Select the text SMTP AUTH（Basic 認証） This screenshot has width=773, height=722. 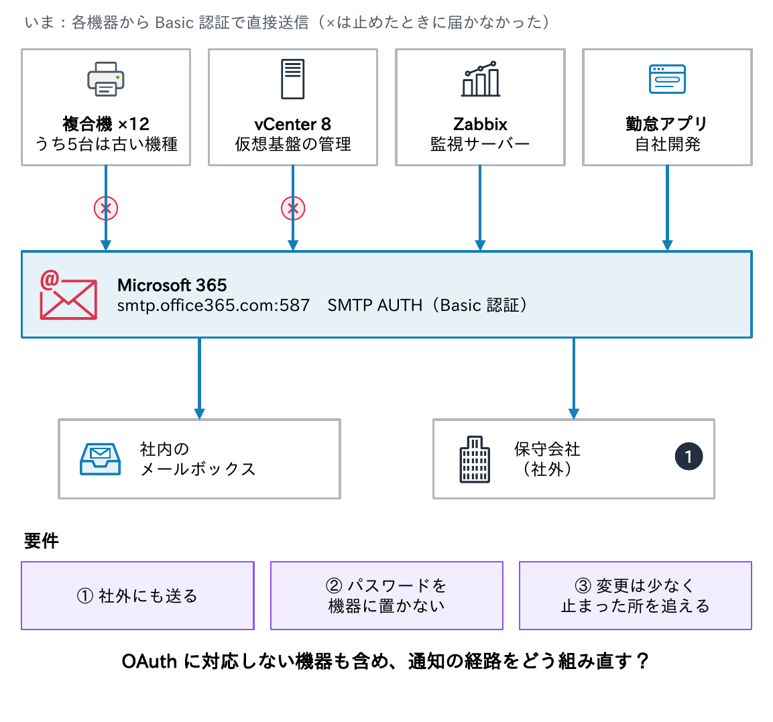click(x=428, y=305)
